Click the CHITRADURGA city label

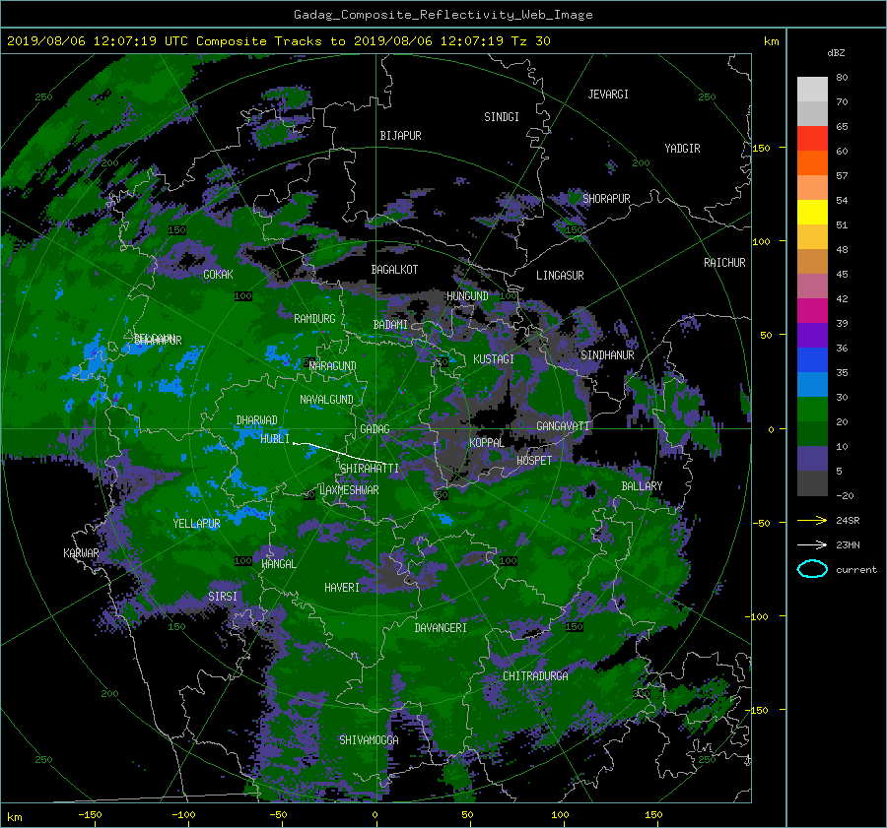point(535,676)
